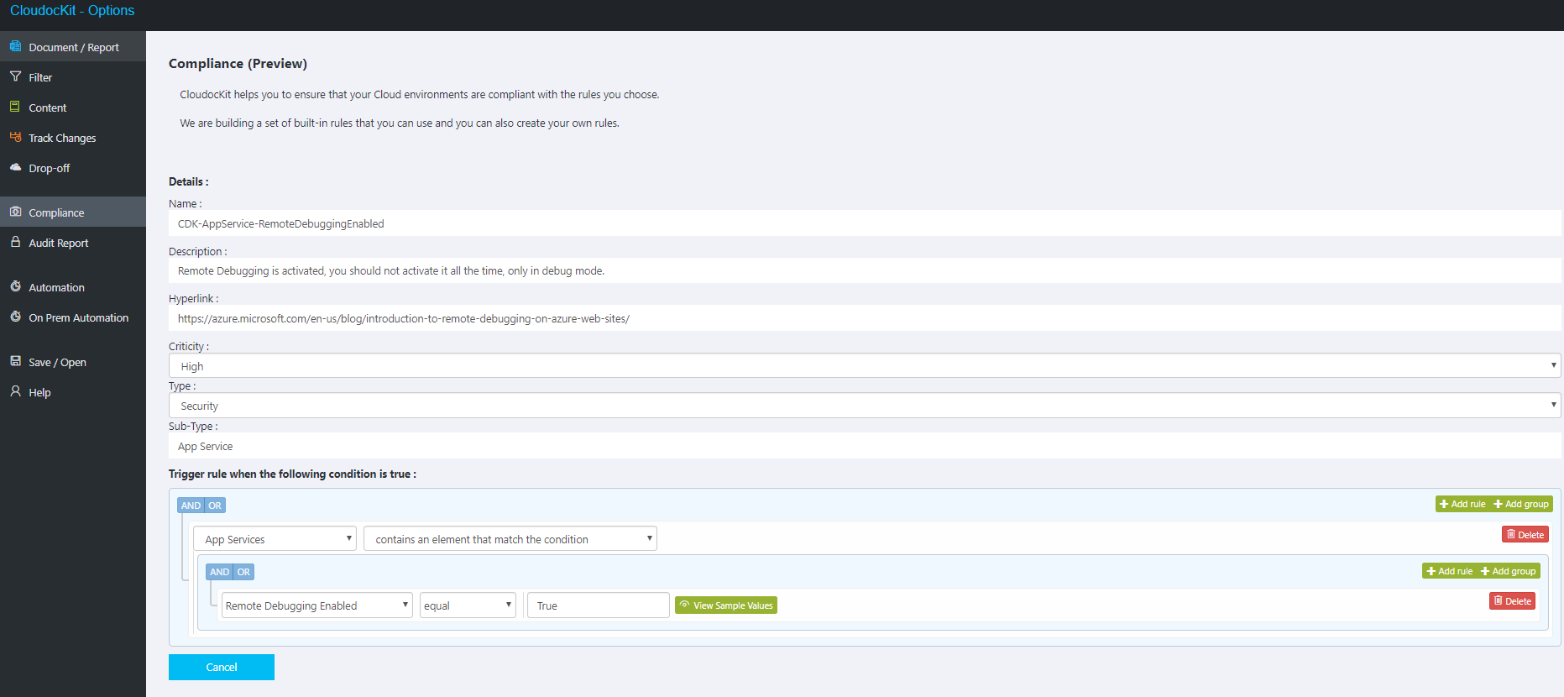The height and width of the screenshot is (697, 1564).
Task: Open the Help section
Action: point(73,392)
